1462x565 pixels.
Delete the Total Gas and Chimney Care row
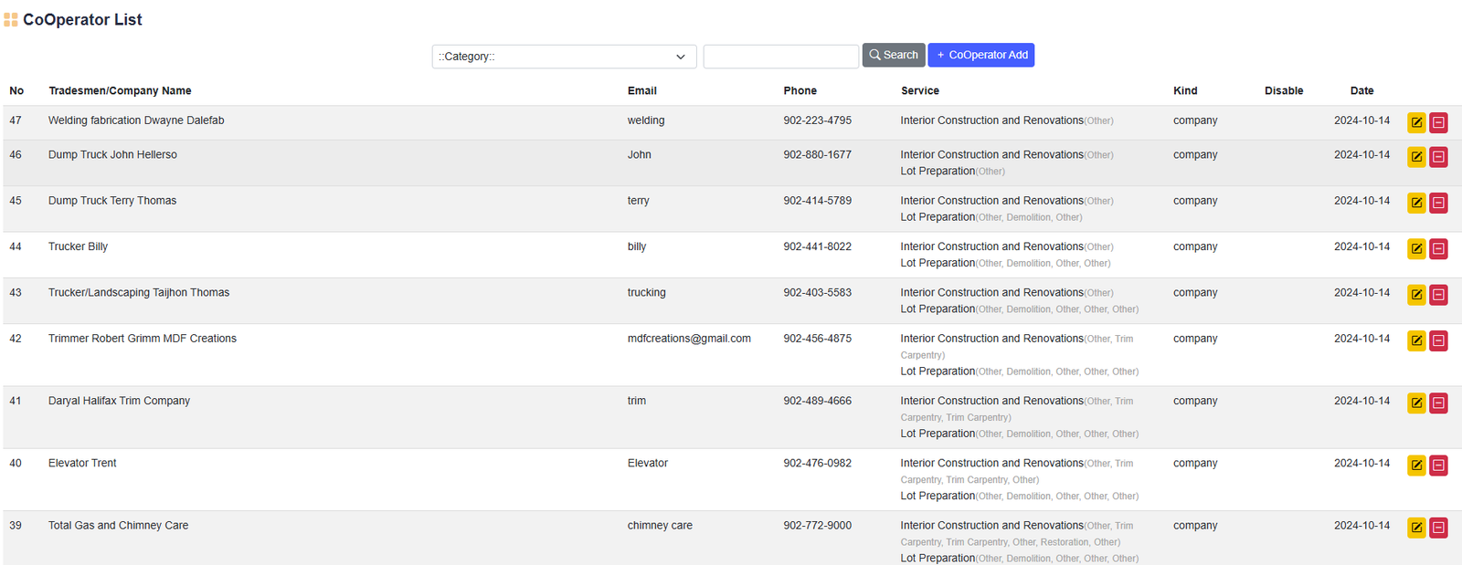pyautogui.click(x=1438, y=528)
